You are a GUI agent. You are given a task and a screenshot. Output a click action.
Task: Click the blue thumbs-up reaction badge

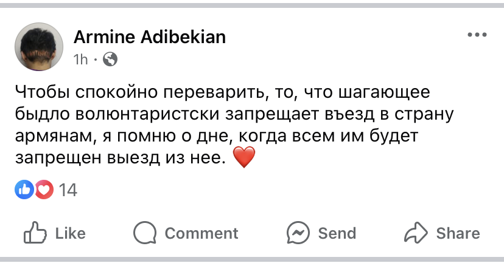click(25, 190)
